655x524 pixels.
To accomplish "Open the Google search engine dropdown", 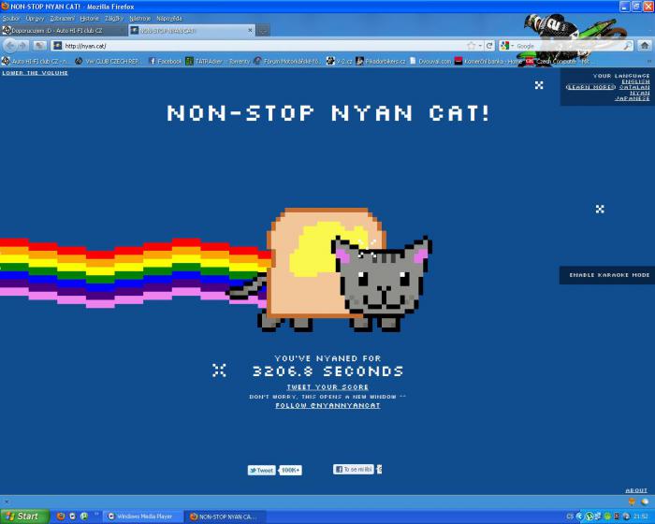I will [506, 45].
